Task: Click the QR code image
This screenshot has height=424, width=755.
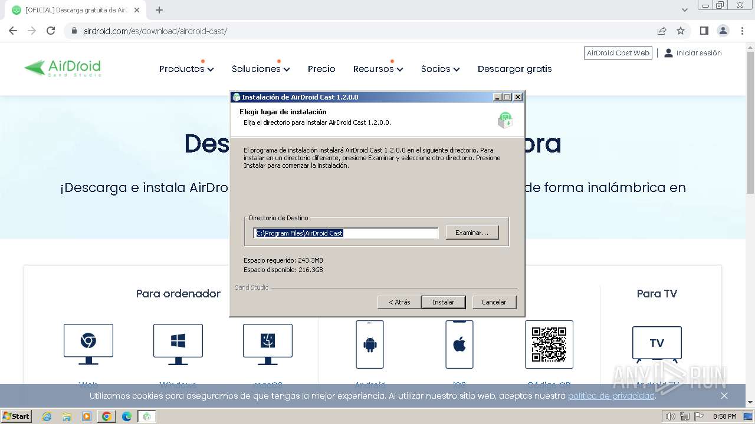Action: (549, 344)
